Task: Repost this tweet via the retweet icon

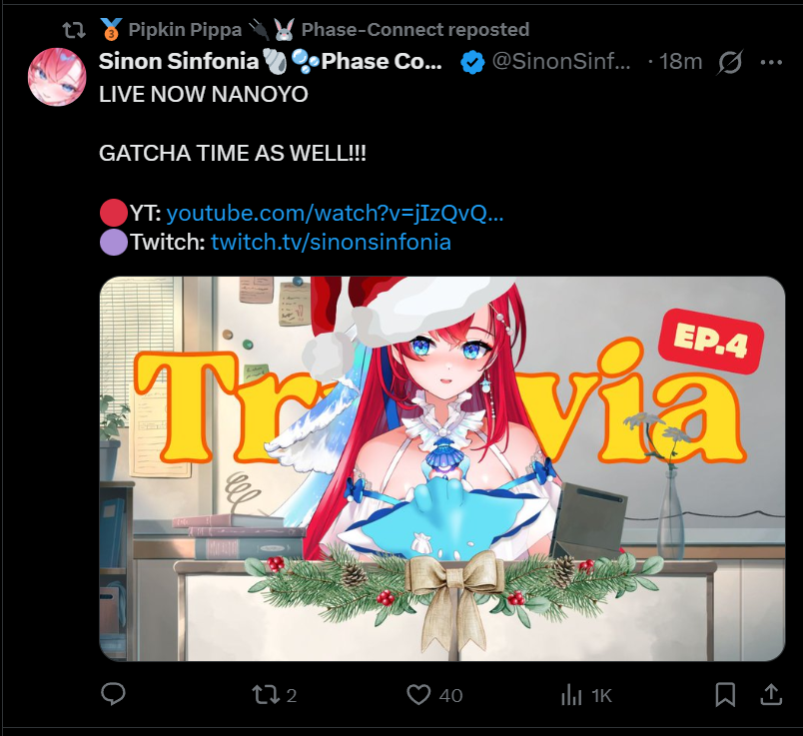Action: tap(266, 695)
